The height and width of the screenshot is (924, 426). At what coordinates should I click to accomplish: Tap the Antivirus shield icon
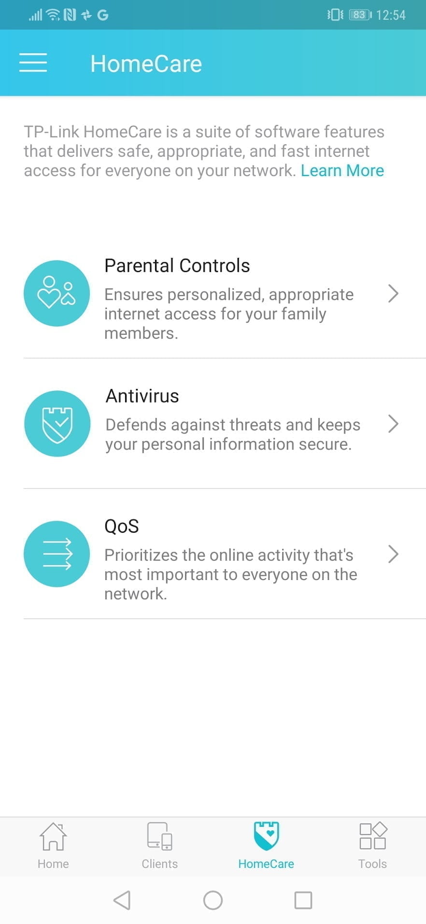tap(57, 423)
